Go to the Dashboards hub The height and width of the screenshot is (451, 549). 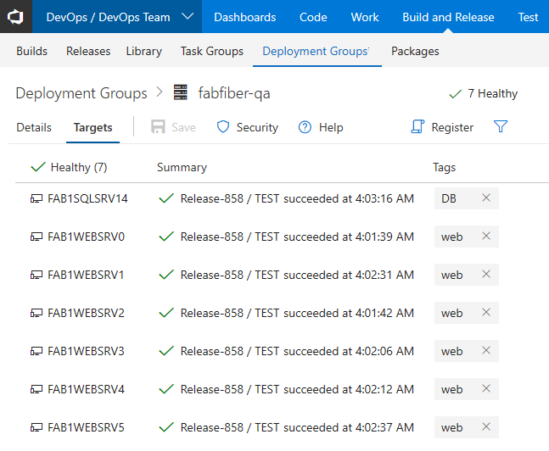tap(245, 17)
